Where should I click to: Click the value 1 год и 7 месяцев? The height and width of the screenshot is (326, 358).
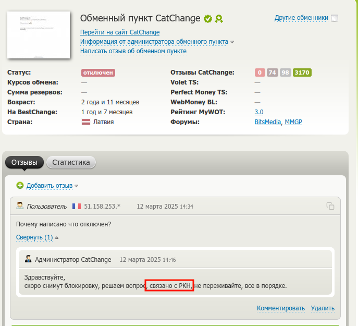(107, 112)
